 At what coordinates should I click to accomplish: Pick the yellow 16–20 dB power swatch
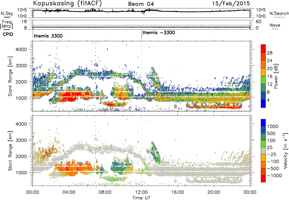[x=263, y=72]
